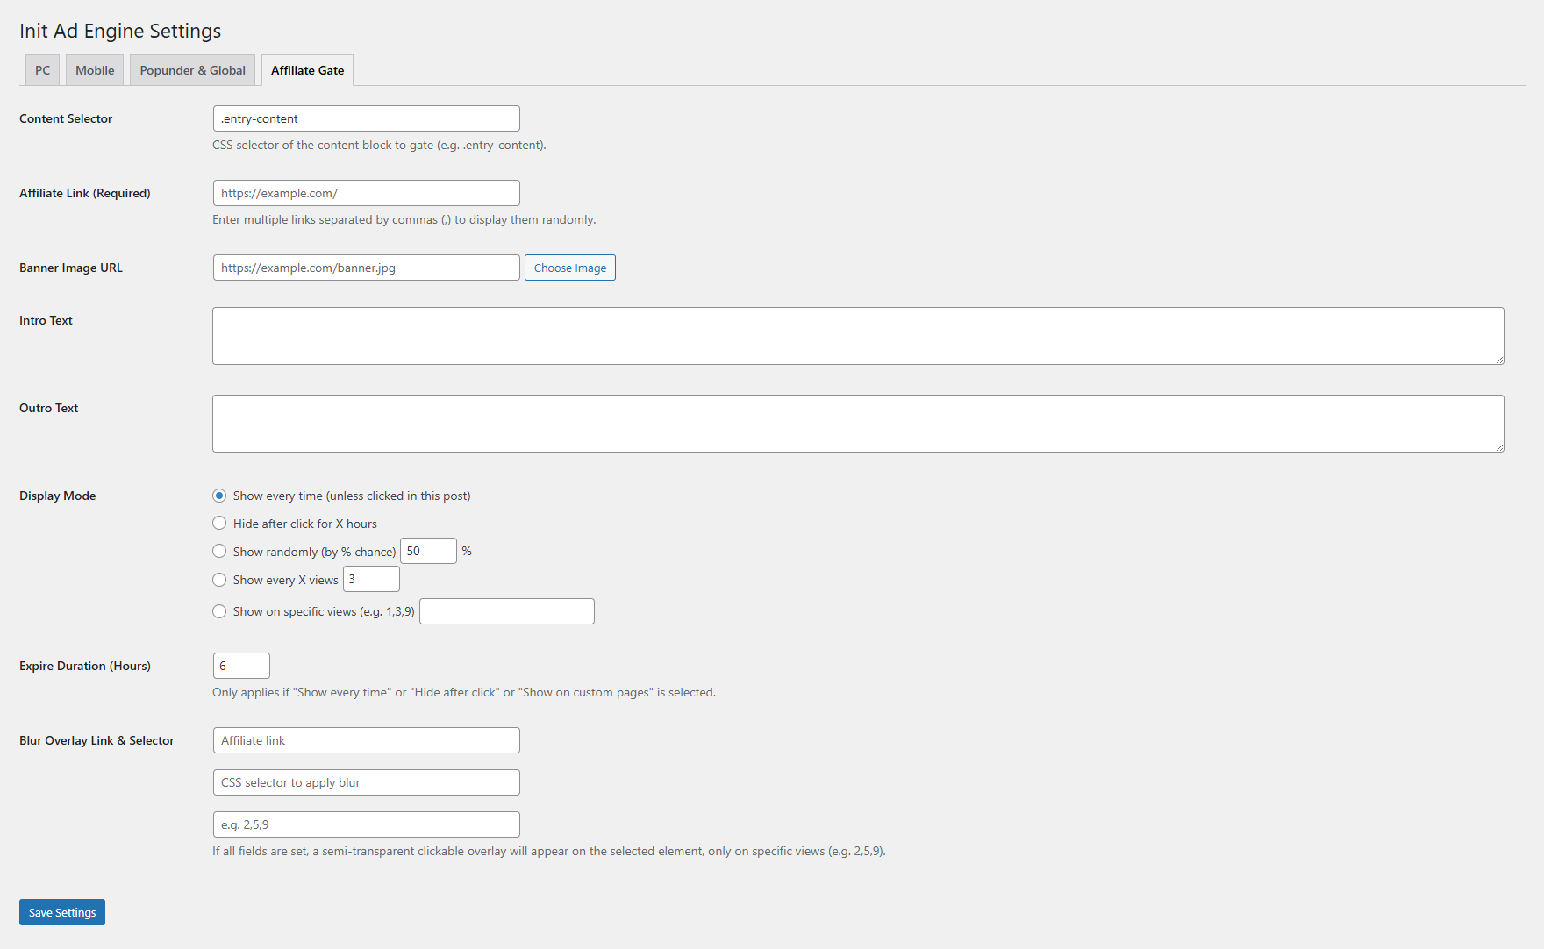The width and height of the screenshot is (1544, 949).
Task: Click the Content Selector input field
Action: (x=366, y=118)
